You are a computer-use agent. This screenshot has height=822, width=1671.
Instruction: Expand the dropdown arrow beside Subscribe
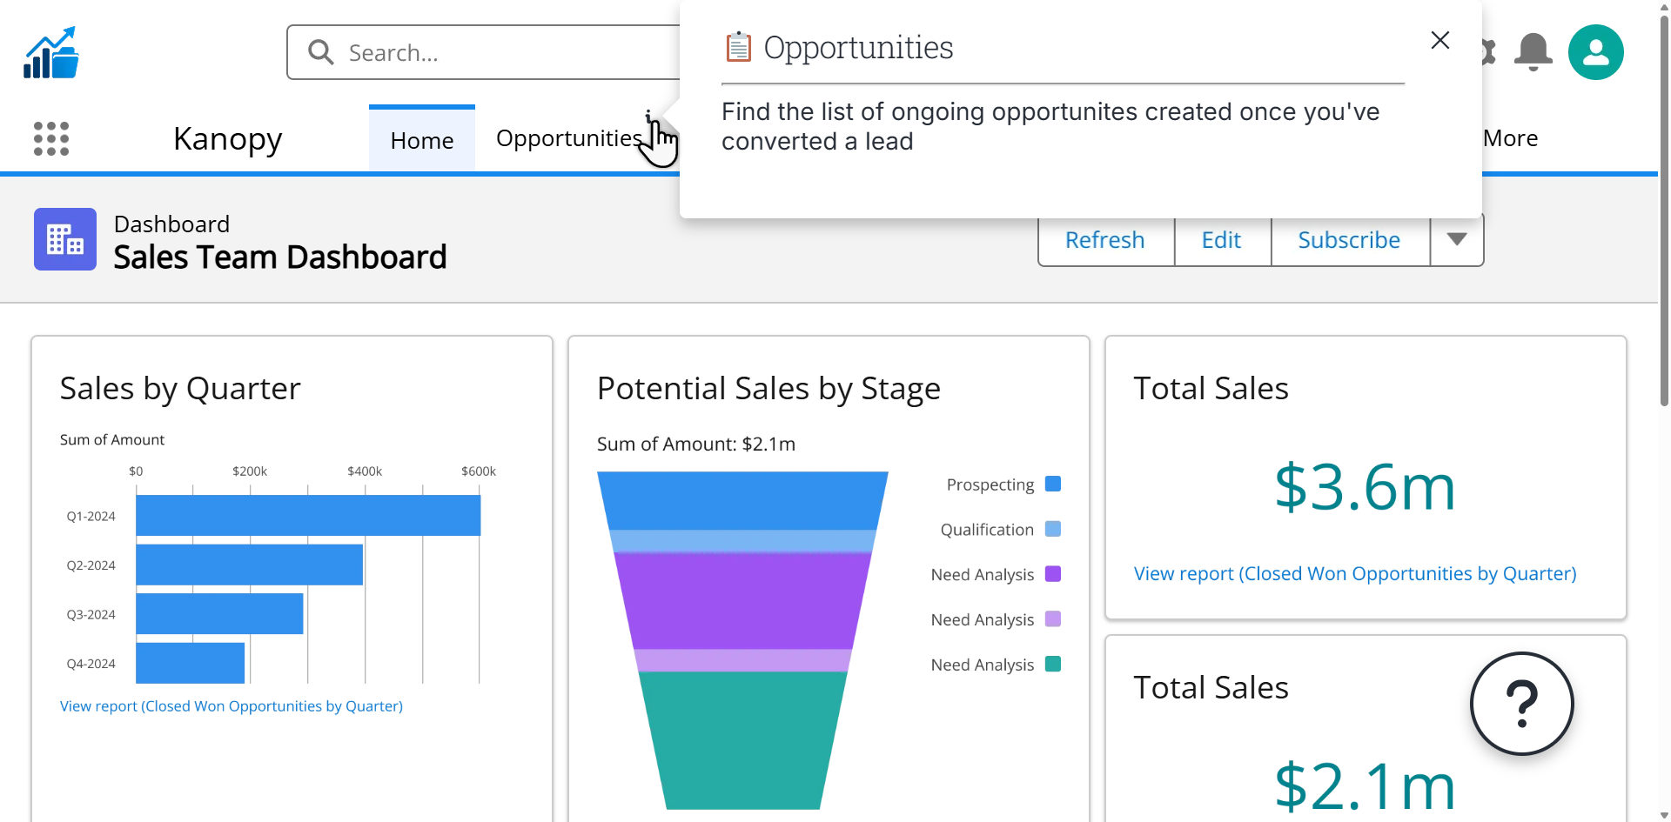1457,240
